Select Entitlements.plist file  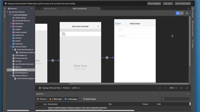(21, 58)
